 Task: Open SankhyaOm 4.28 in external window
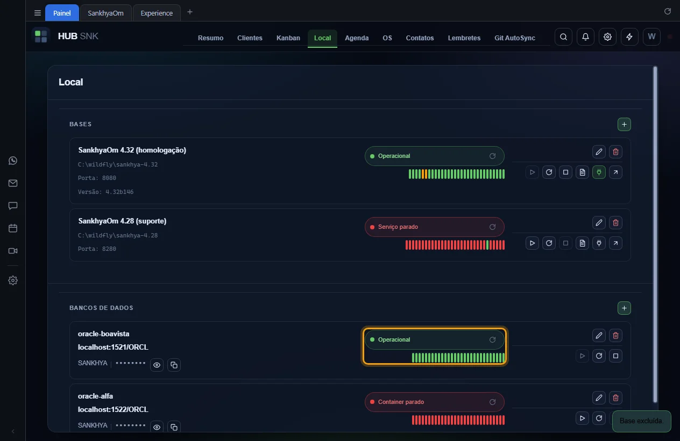pos(615,243)
